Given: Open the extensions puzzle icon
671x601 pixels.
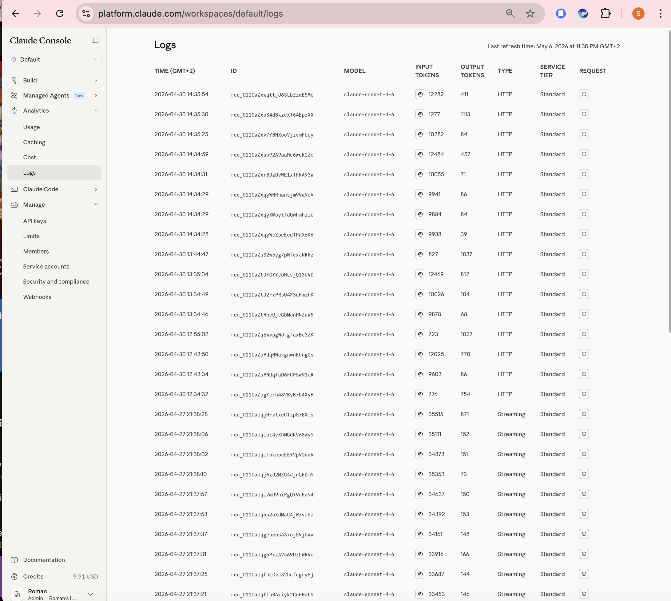Looking at the screenshot, I should tap(605, 14).
